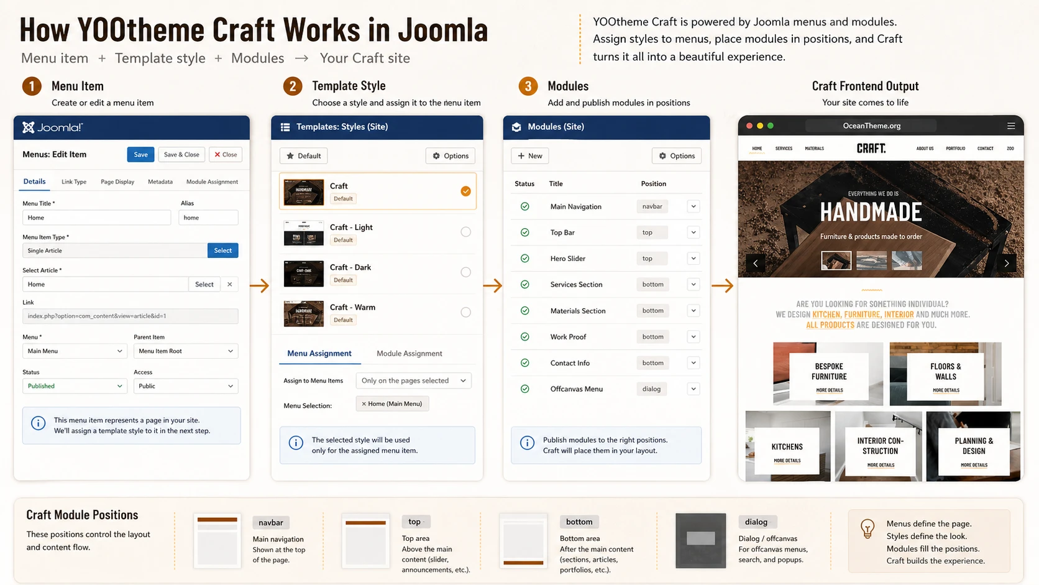Expand the Materials Section row dropdown
The width and height of the screenshot is (1039, 585).
coord(693,311)
